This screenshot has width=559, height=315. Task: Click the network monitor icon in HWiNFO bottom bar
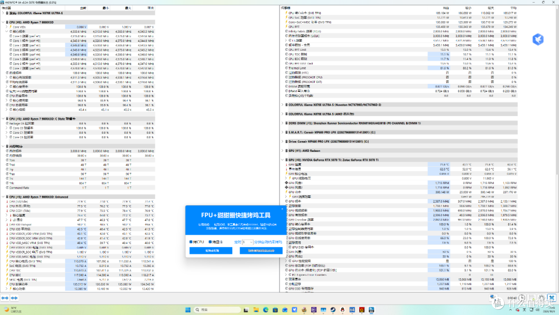(494, 297)
